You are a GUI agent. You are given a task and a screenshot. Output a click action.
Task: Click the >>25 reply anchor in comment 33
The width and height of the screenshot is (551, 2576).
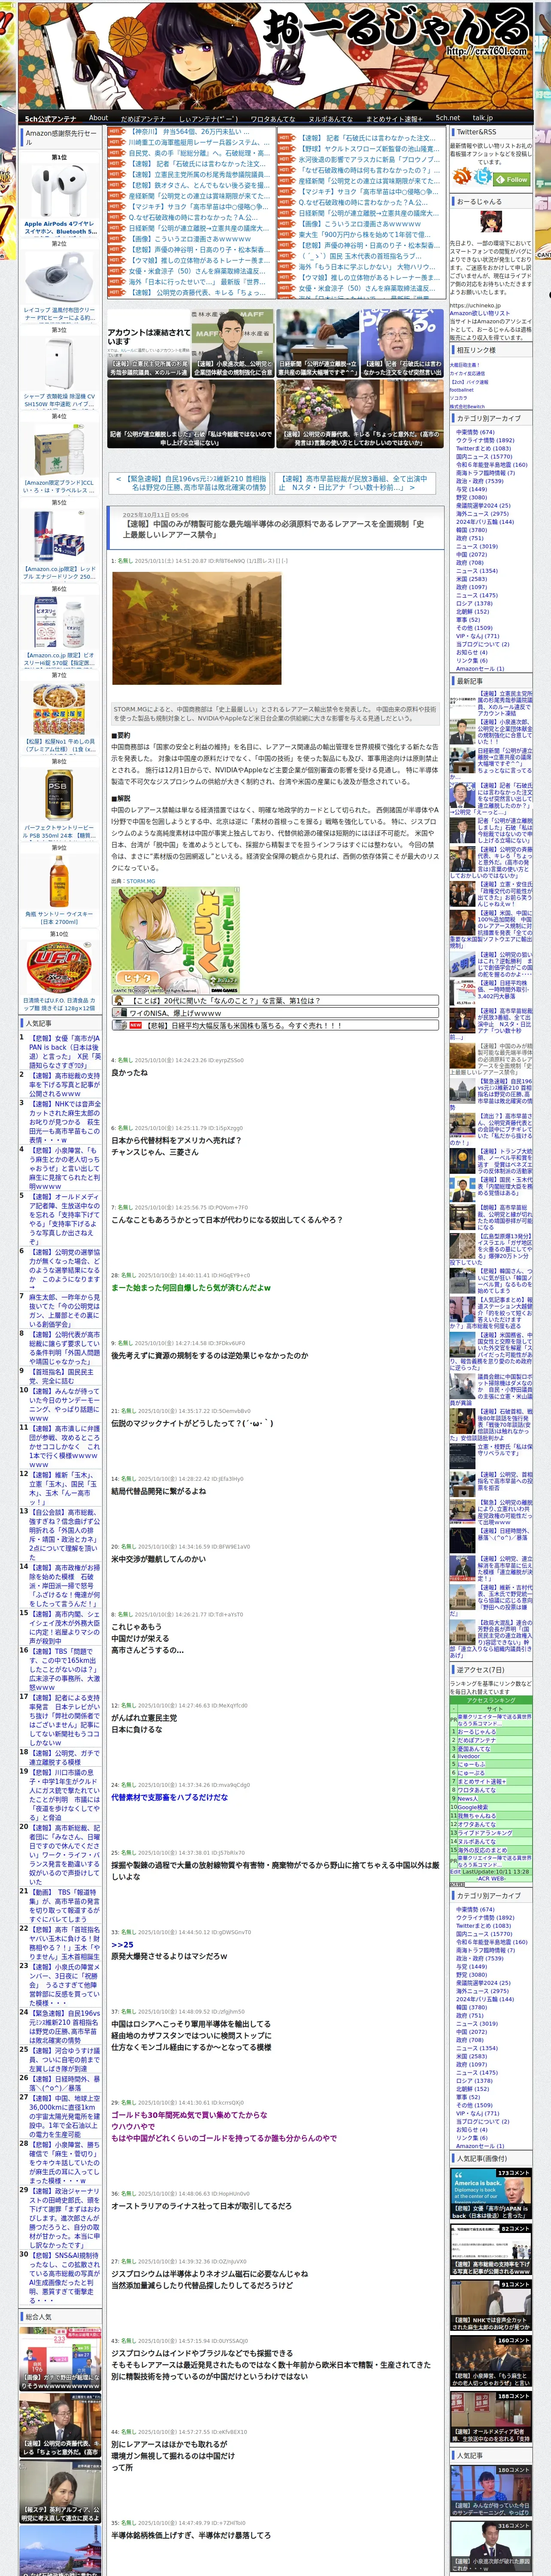coord(122,1945)
